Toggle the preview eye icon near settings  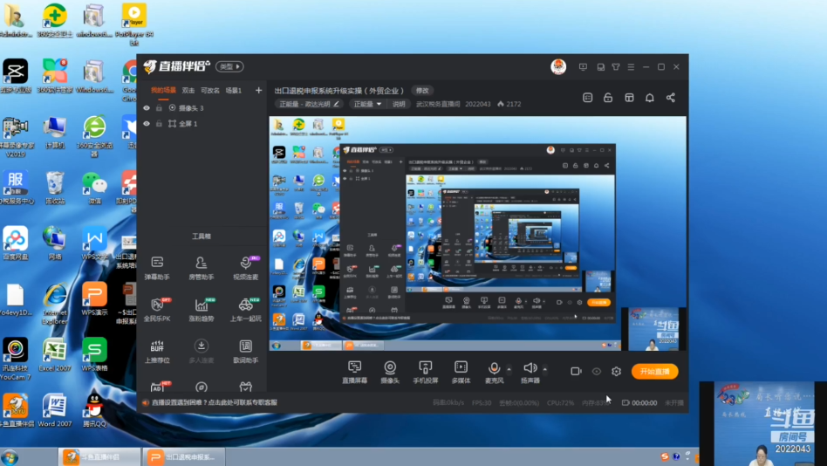[x=596, y=372]
